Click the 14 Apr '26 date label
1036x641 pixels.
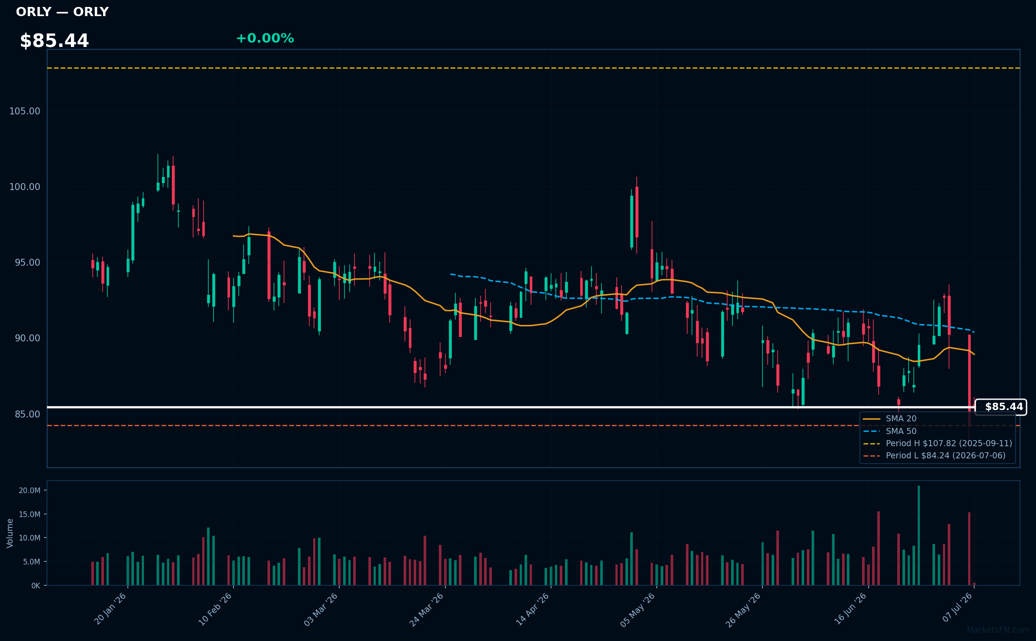coord(533,609)
